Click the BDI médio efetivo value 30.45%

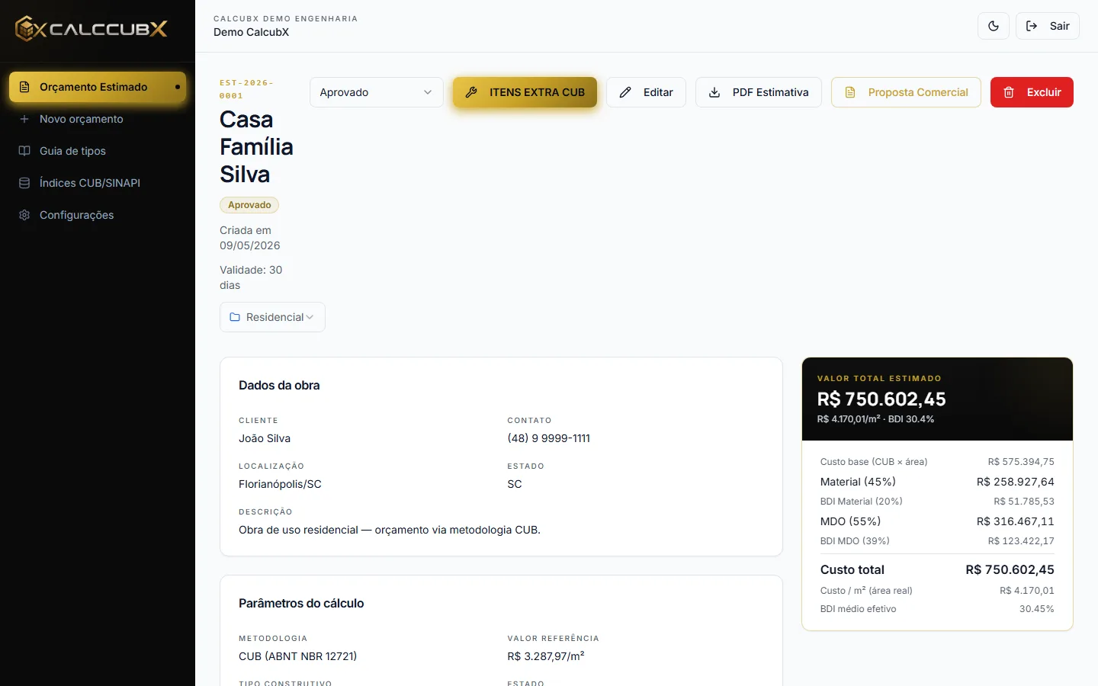[x=1037, y=609]
